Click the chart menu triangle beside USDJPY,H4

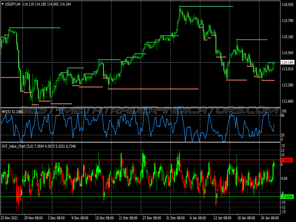(x=3, y=4)
